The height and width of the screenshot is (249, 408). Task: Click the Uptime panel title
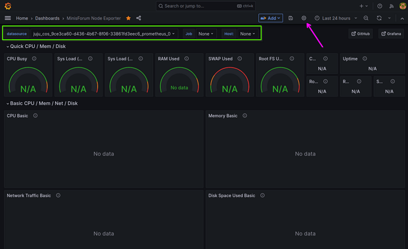pyautogui.click(x=350, y=59)
